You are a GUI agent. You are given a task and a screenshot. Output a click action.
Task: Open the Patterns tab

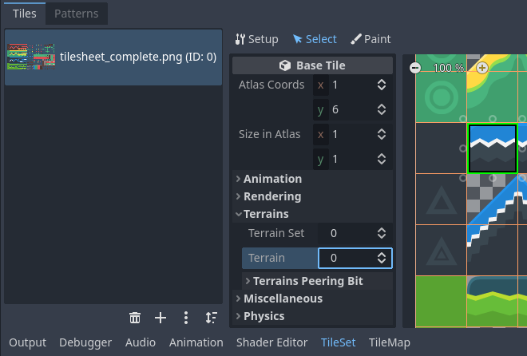click(x=76, y=14)
